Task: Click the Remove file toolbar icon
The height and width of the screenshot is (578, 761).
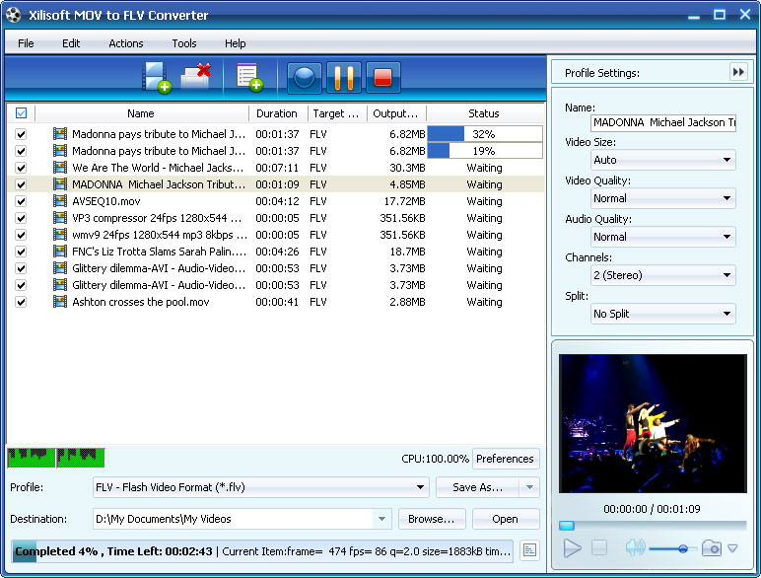Action: coord(197,76)
